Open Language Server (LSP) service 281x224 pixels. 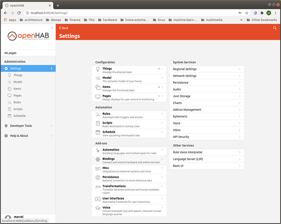pos(207,159)
